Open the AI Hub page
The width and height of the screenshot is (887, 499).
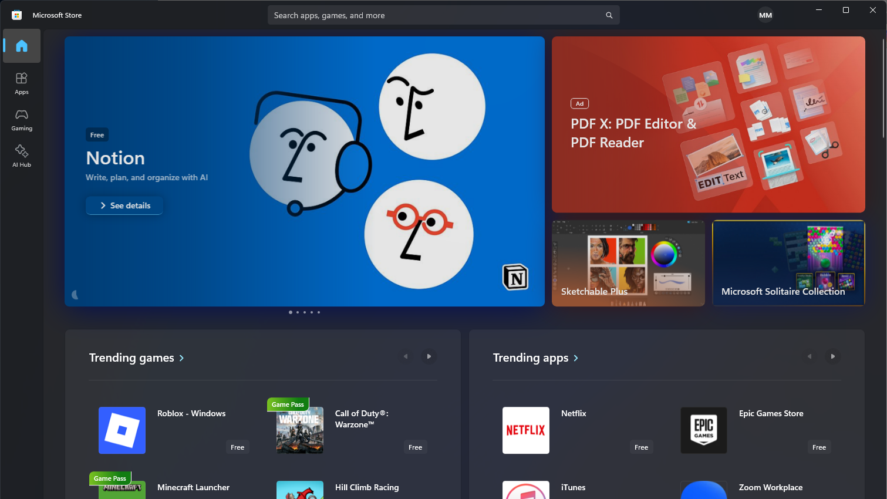click(22, 156)
